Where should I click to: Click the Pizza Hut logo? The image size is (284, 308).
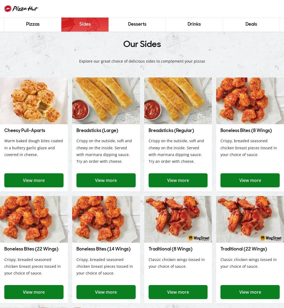click(21, 9)
